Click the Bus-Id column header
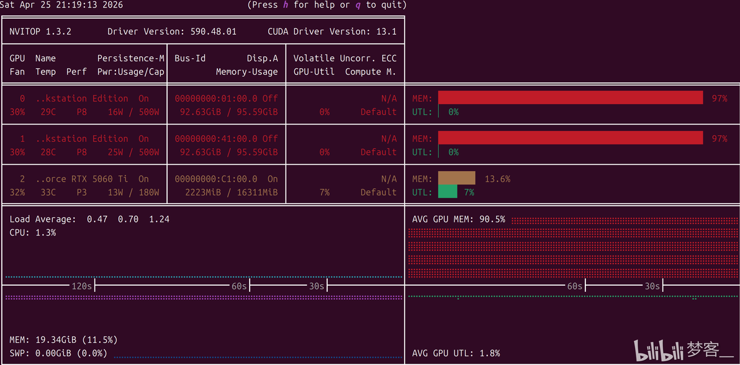This screenshot has height=365, width=740. [x=190, y=58]
